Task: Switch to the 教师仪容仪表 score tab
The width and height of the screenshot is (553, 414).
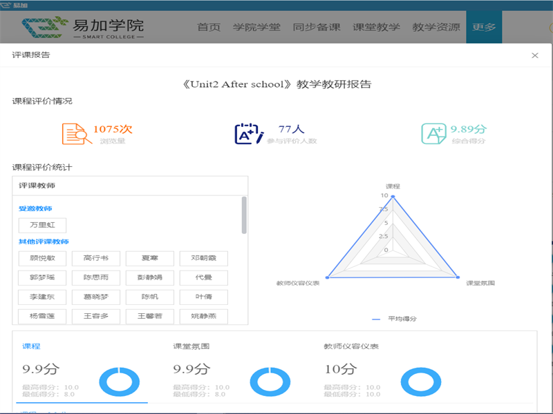Action: point(350,346)
